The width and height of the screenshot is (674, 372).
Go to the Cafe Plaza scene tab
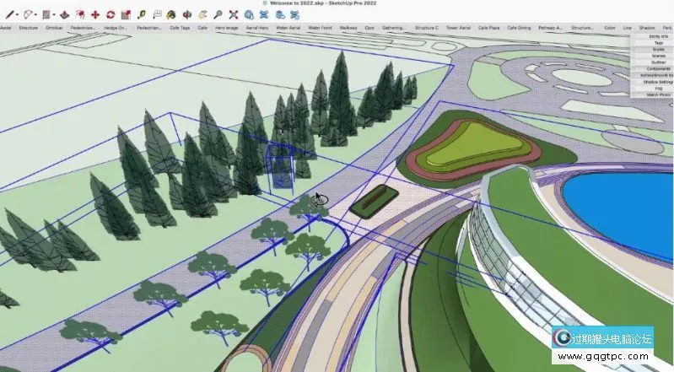point(489,28)
